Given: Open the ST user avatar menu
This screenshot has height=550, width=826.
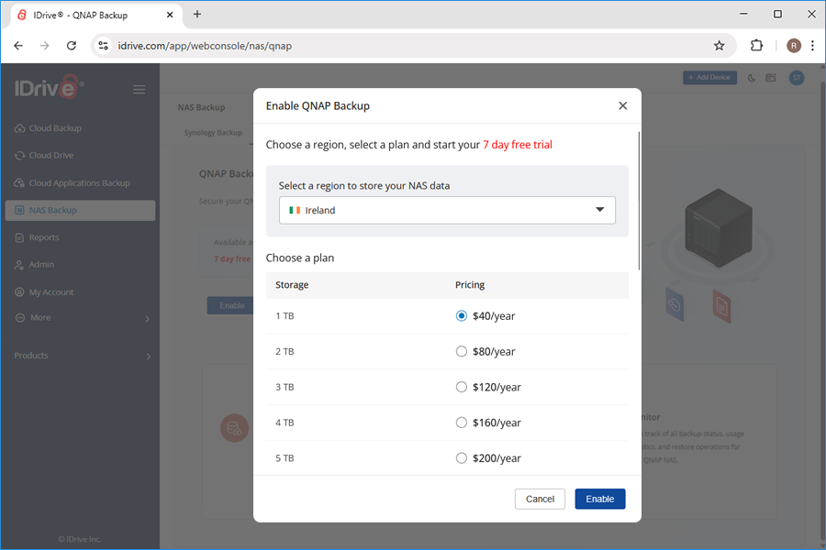Looking at the screenshot, I should [797, 78].
